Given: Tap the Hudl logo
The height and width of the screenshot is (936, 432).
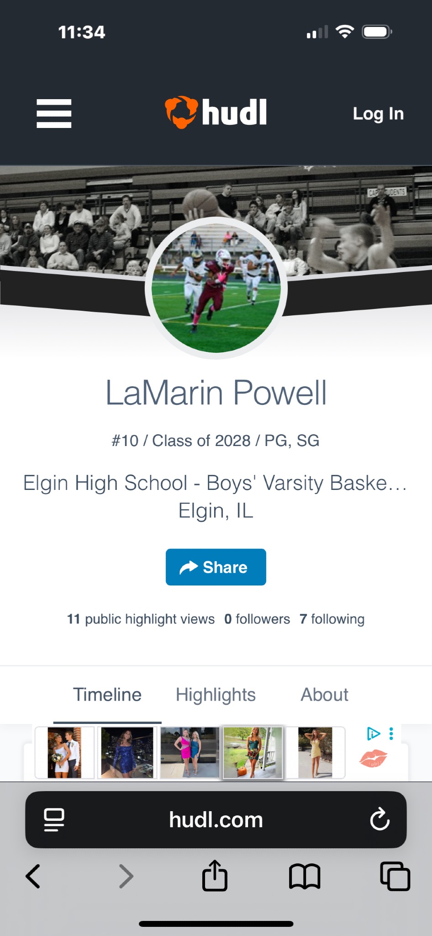Looking at the screenshot, I should [216, 112].
